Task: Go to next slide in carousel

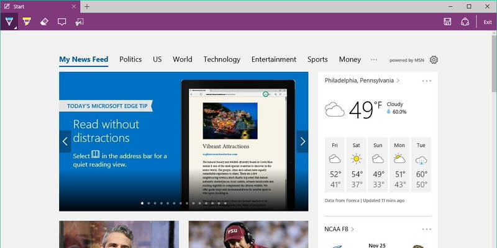Action: click(x=303, y=141)
